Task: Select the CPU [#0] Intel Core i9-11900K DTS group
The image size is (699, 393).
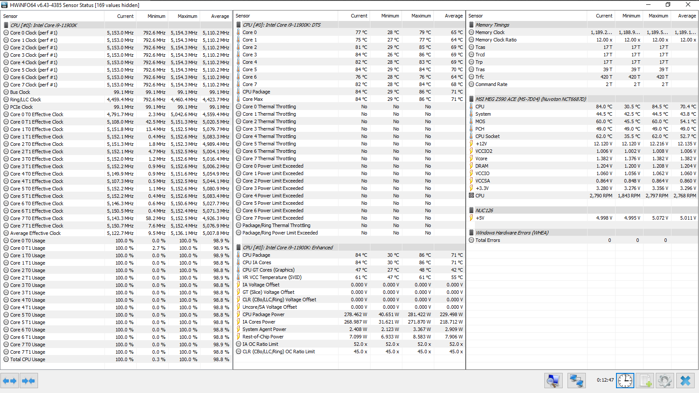Action: [349, 25]
